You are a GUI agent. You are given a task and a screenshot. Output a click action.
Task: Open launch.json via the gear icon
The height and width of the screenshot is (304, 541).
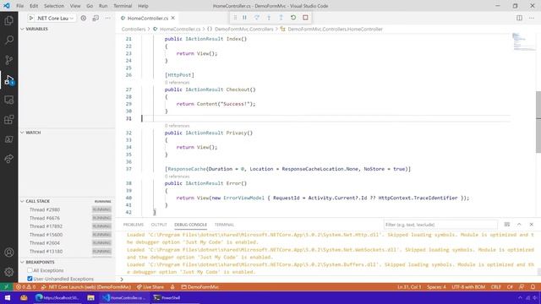[84, 18]
